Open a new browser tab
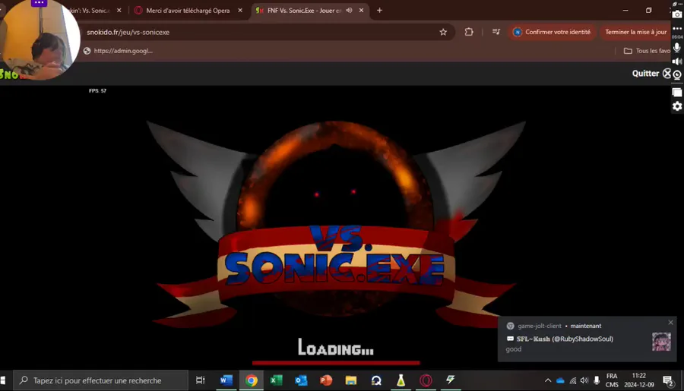Screen dimensions: 684x391 [379, 11]
